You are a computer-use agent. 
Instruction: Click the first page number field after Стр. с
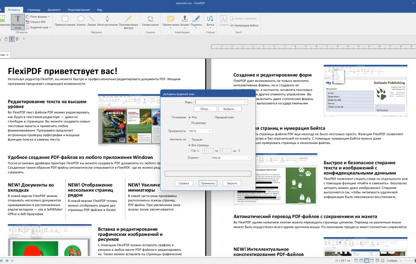pos(208,151)
